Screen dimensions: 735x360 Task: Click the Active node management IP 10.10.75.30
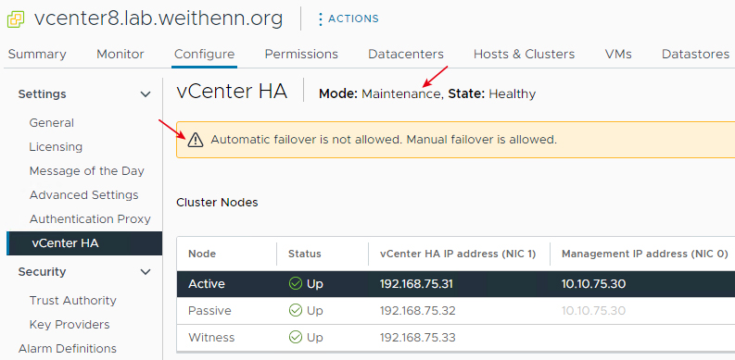click(593, 284)
